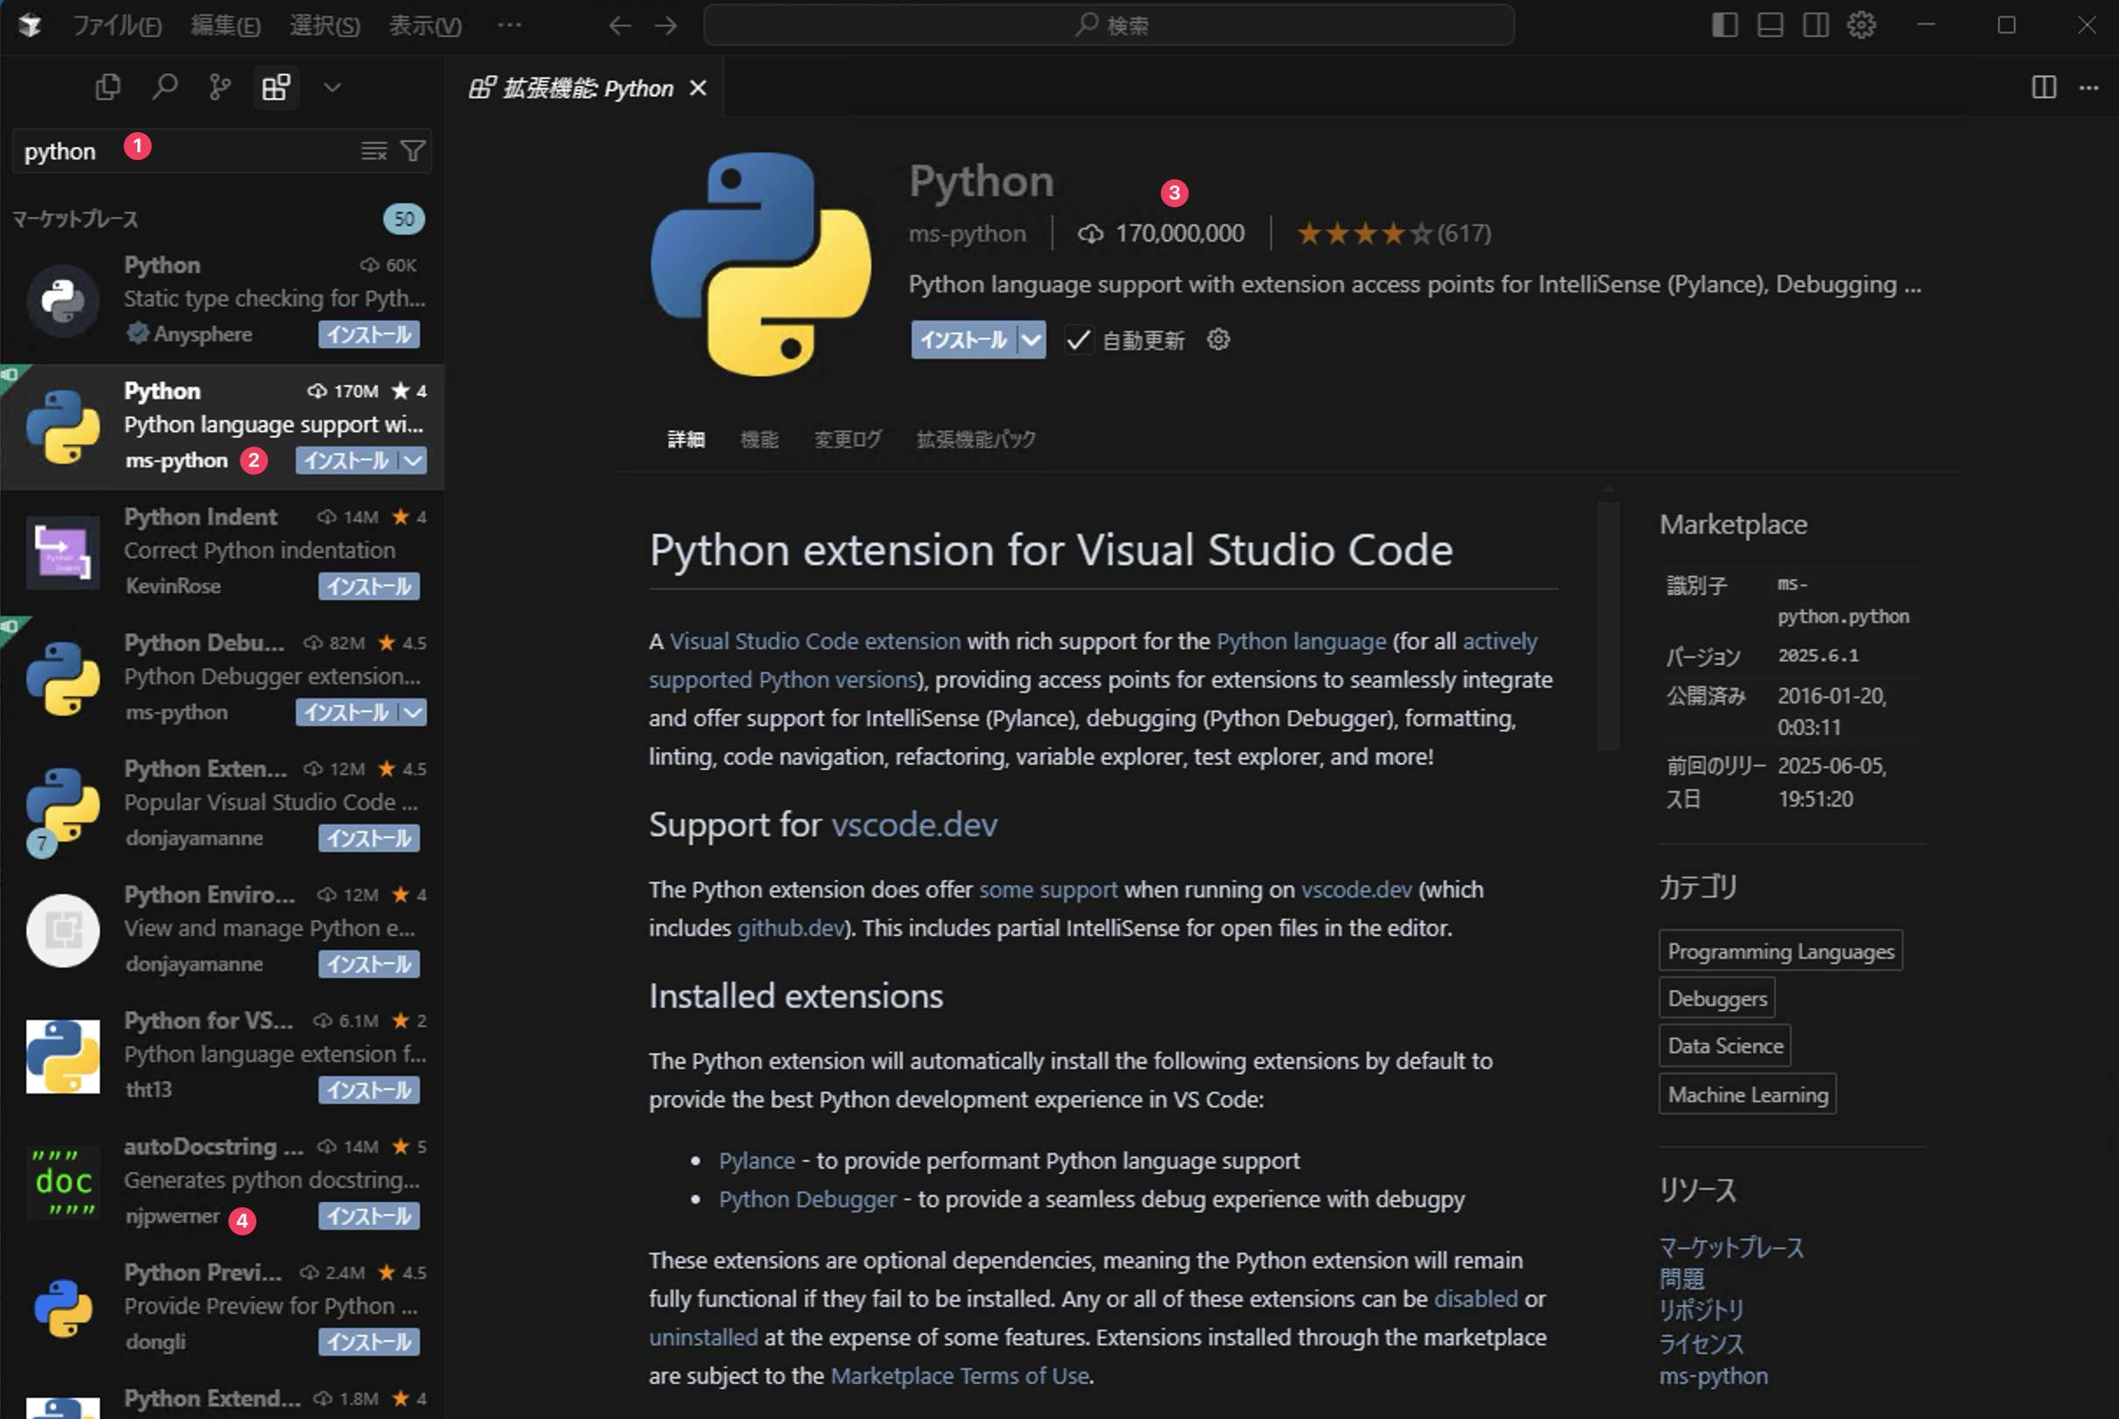Screen dimensions: 2119x1419
Task: Clear extension search results icon
Action: [x=374, y=150]
